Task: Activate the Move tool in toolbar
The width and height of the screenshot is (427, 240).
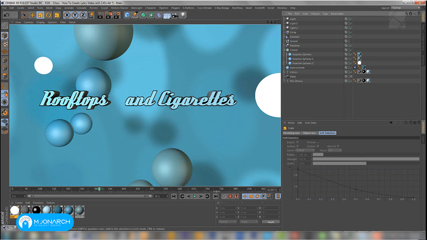Action: pos(32,15)
